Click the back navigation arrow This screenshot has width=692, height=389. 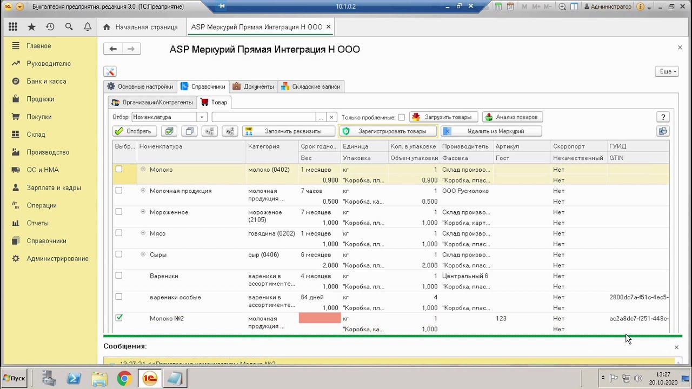tap(113, 49)
